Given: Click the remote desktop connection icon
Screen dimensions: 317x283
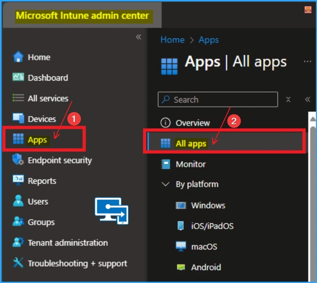Looking at the screenshot, I should [112, 211].
